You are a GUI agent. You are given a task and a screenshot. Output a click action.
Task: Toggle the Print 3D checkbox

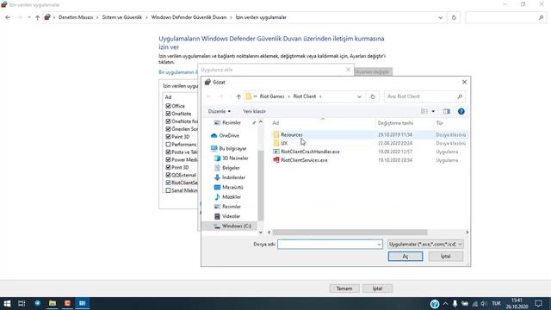[x=168, y=167]
